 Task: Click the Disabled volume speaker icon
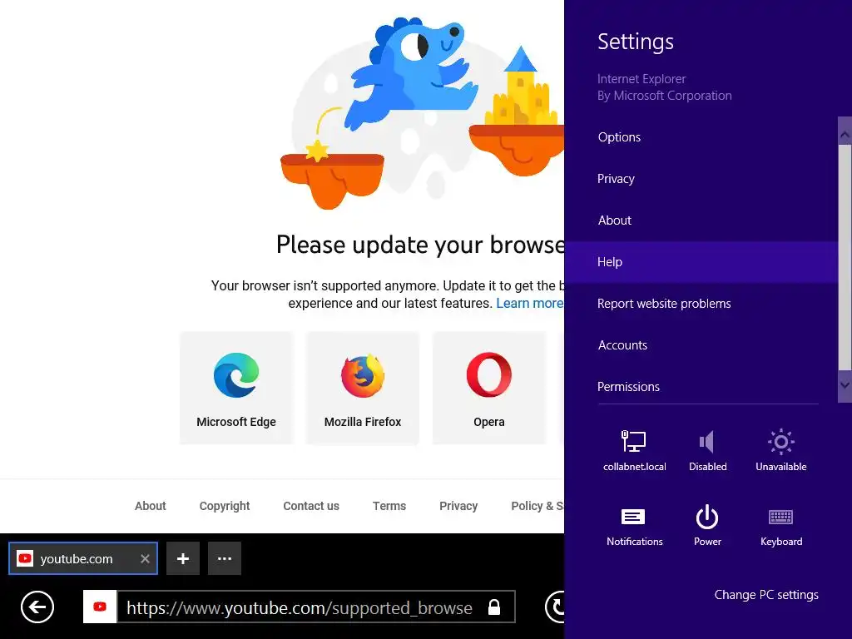[707, 441]
